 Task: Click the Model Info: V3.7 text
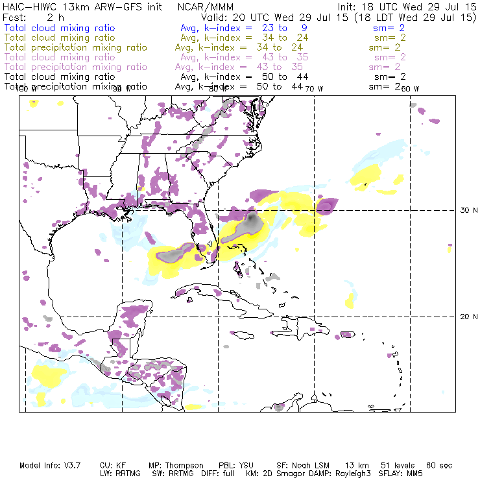coord(50,466)
